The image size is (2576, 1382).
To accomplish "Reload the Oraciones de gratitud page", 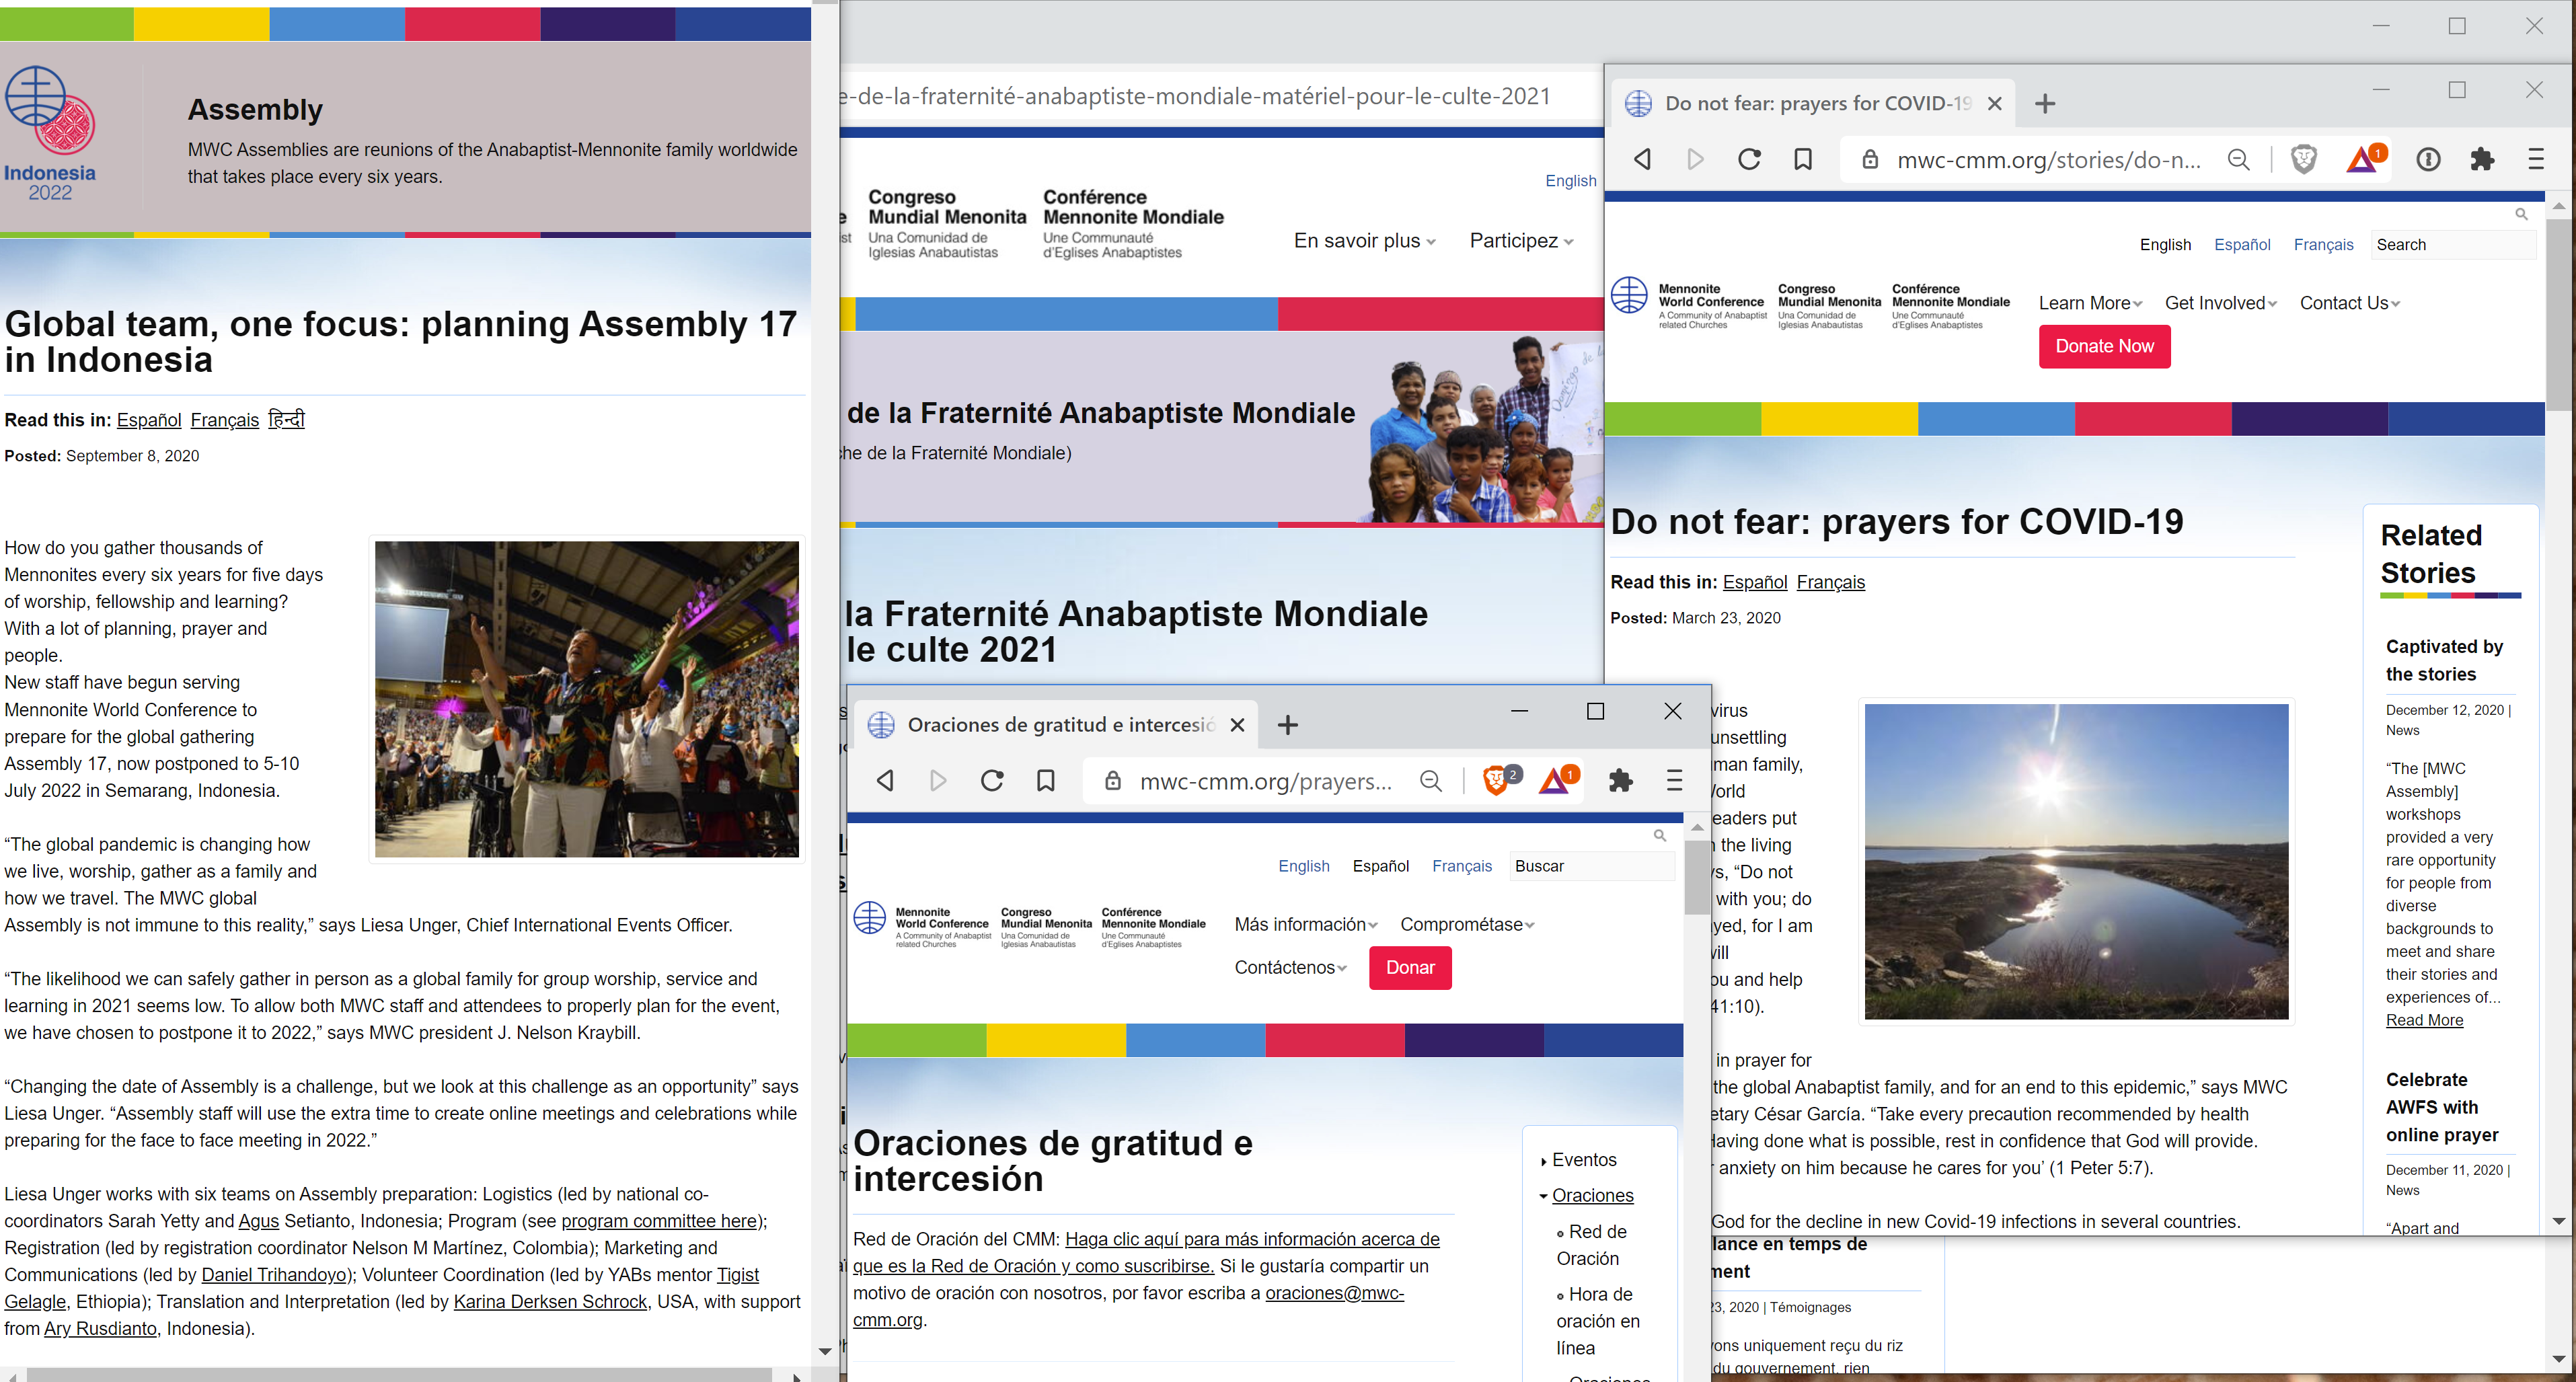I will [x=991, y=780].
